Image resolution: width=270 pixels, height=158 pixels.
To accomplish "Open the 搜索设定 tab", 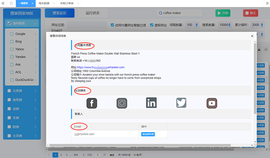I will click(60, 13).
